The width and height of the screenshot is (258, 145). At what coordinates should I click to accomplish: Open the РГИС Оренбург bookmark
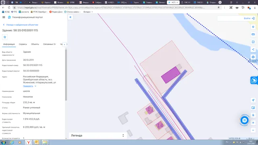(x=39, y=12)
